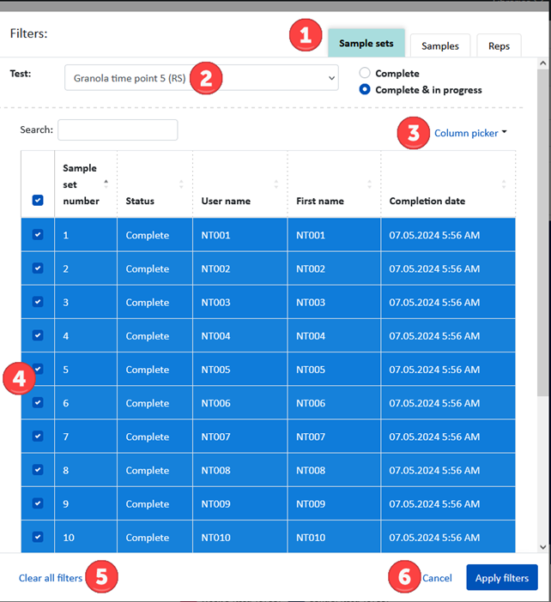Click the Status column header

point(154,184)
